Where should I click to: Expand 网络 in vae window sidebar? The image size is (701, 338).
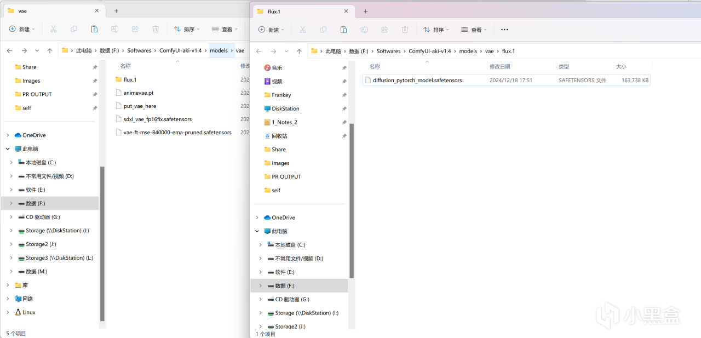(x=8, y=299)
